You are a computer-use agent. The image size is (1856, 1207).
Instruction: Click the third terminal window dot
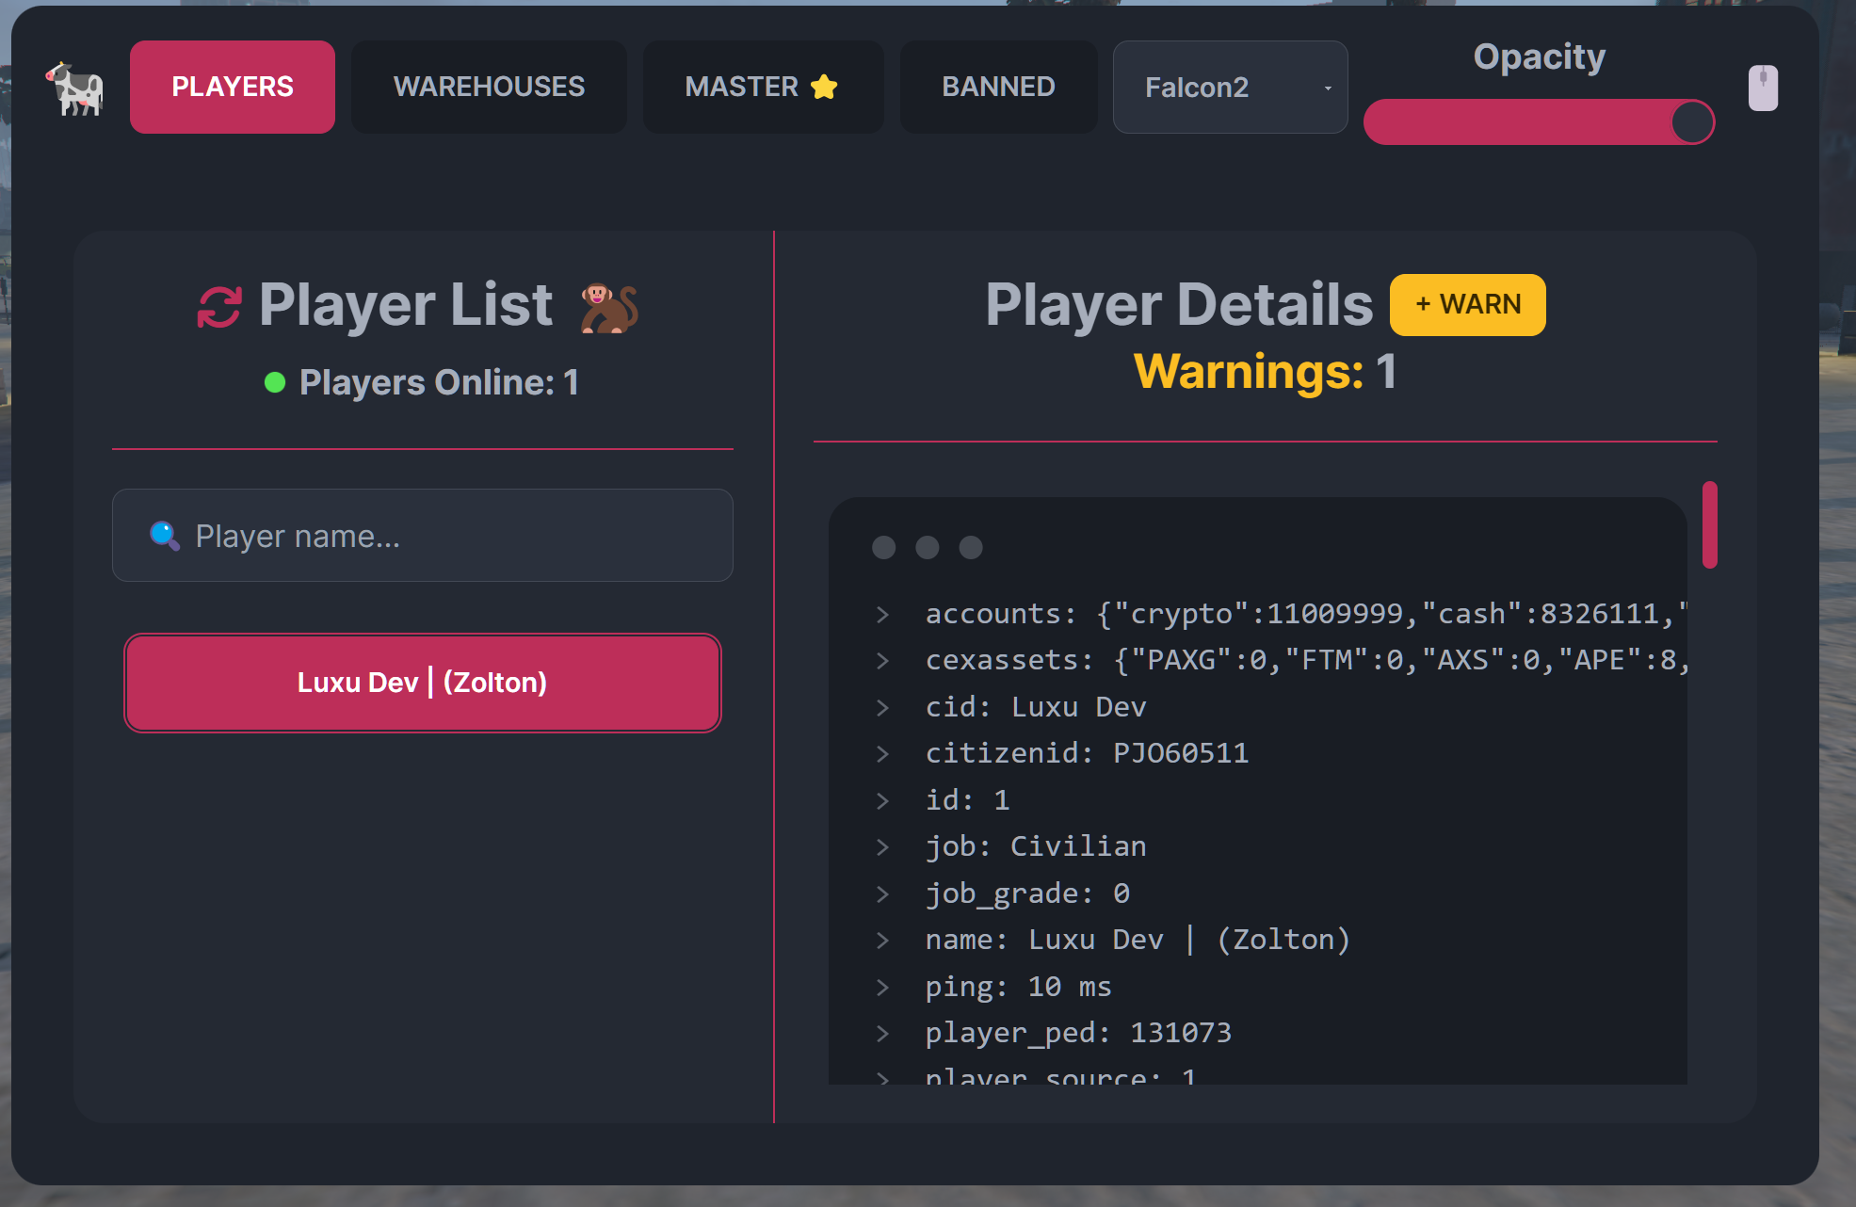tap(971, 547)
